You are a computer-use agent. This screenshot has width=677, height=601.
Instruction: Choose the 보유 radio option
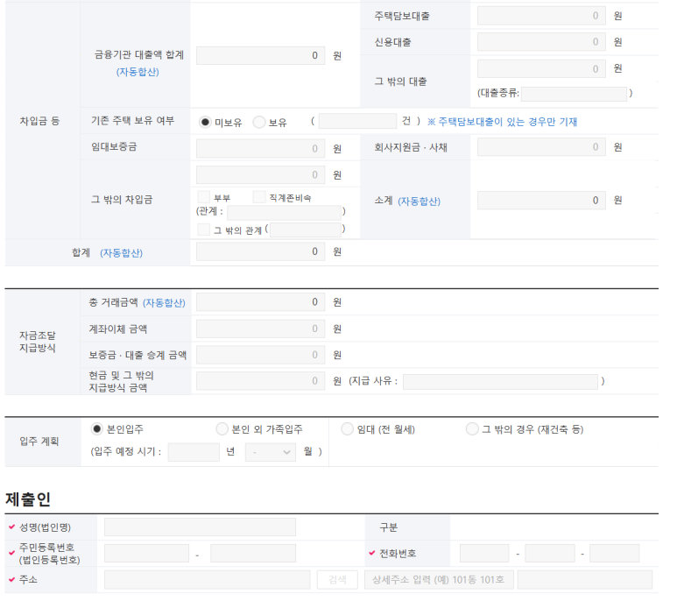click(258, 122)
